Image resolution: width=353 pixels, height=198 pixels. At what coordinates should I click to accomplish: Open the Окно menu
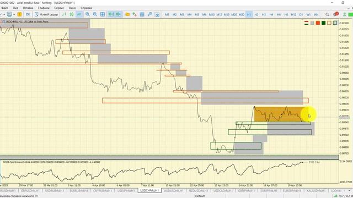72,8
